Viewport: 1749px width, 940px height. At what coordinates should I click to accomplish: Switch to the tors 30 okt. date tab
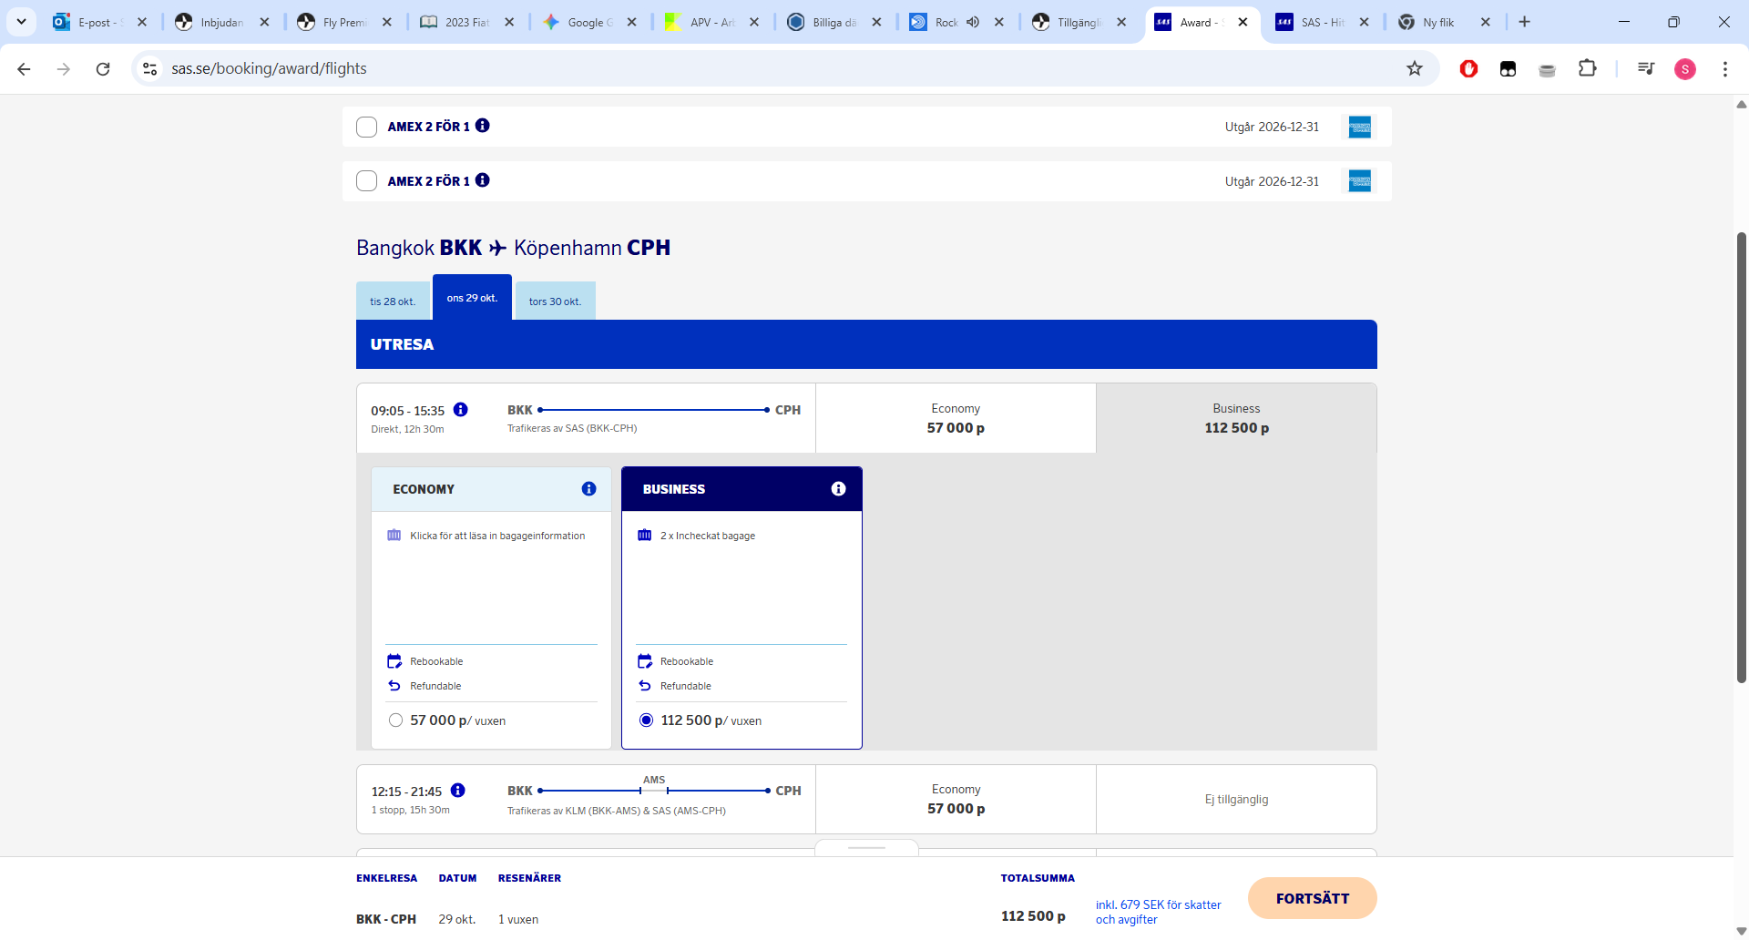coord(555,301)
